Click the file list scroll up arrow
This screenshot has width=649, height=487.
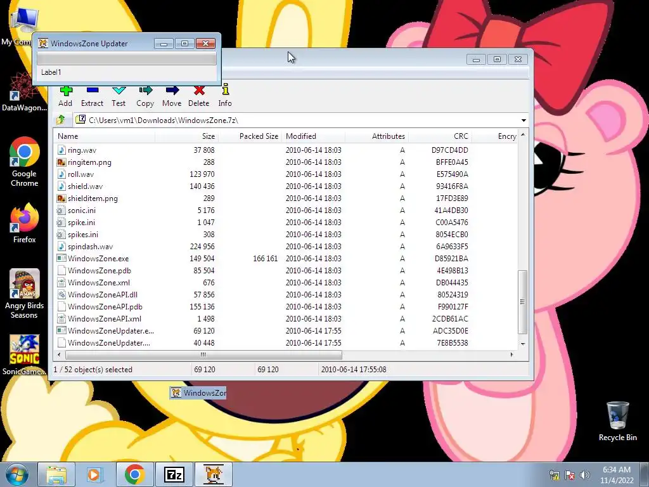523,135
